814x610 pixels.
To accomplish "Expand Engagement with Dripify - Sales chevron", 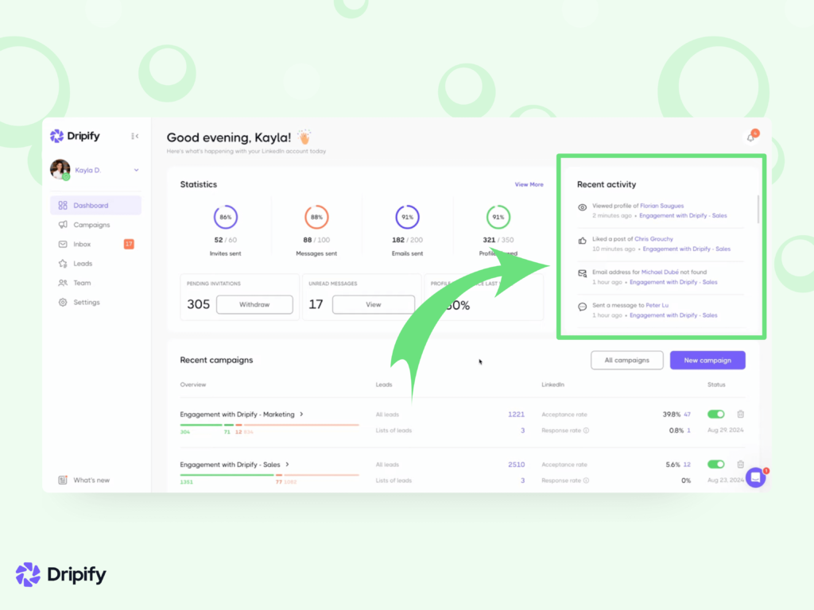I will (287, 464).
